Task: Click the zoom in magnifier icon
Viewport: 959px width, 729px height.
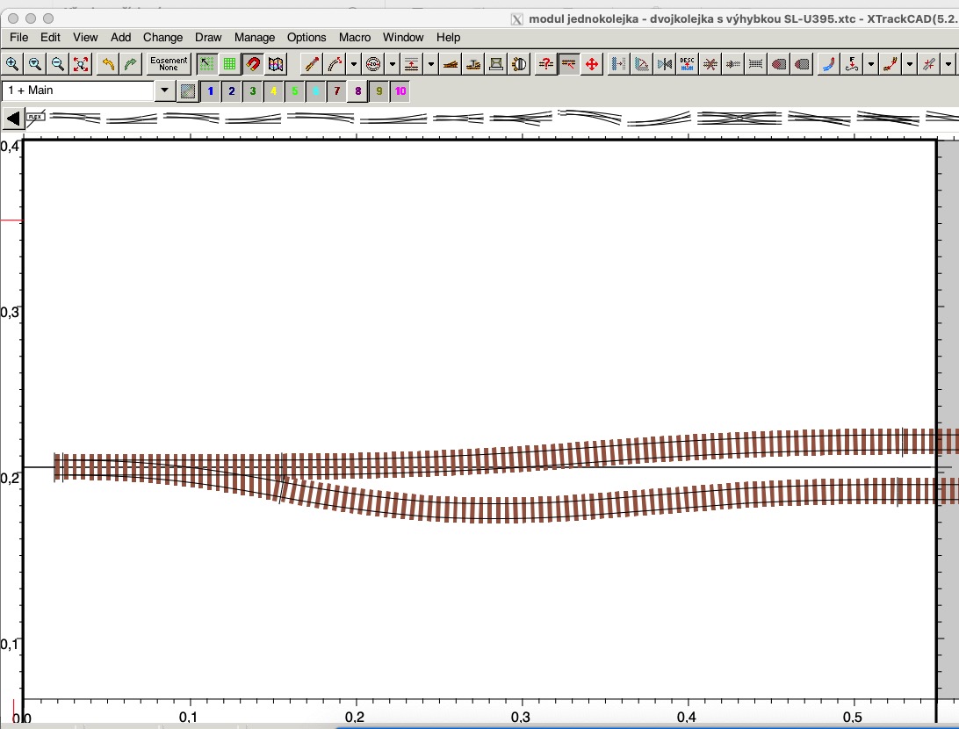Action: click(12, 63)
